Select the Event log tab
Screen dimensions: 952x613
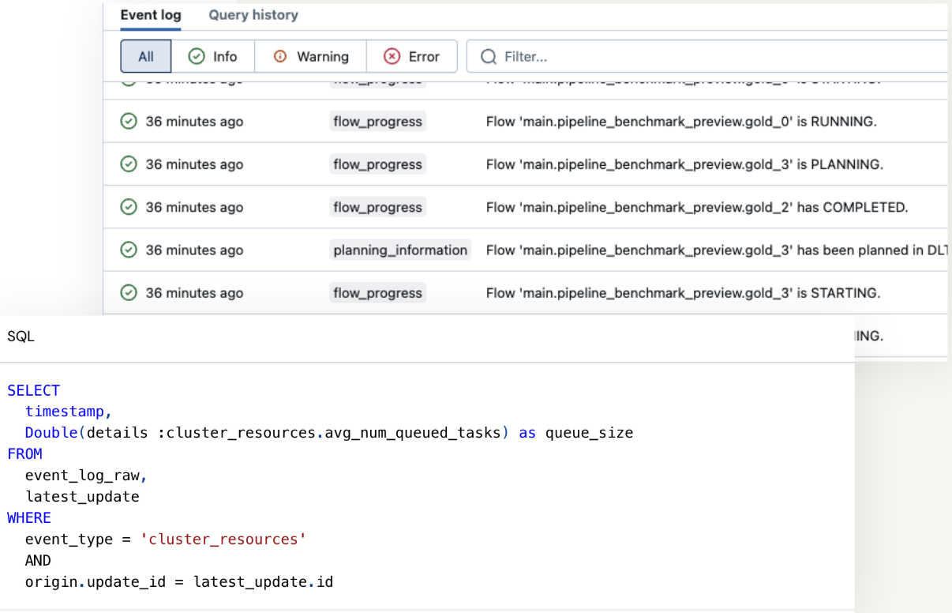click(150, 15)
